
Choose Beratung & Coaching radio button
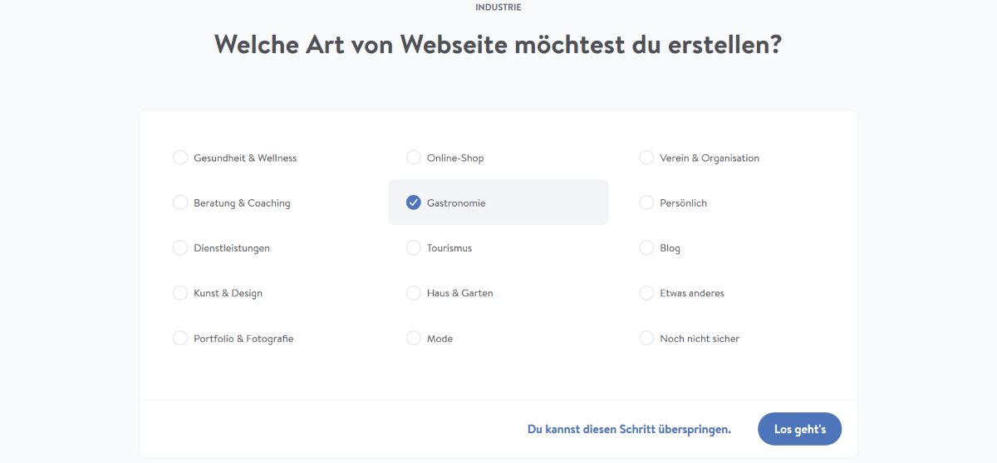pyautogui.click(x=180, y=202)
